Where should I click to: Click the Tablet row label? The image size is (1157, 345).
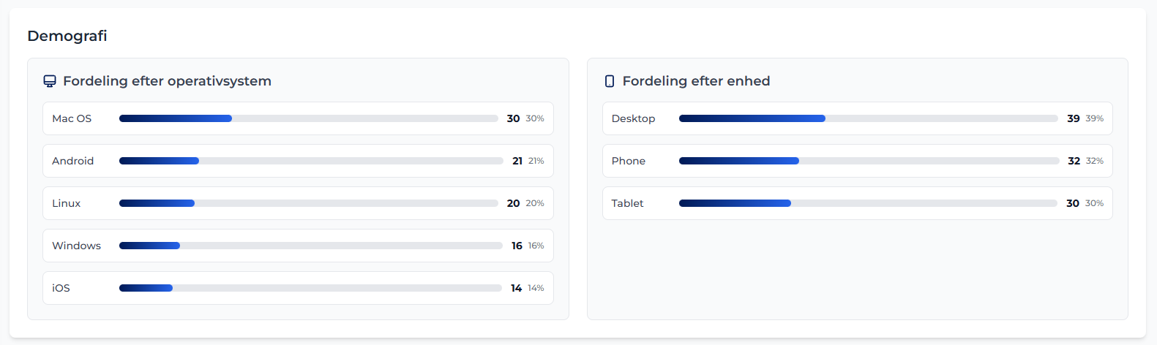[x=628, y=203]
